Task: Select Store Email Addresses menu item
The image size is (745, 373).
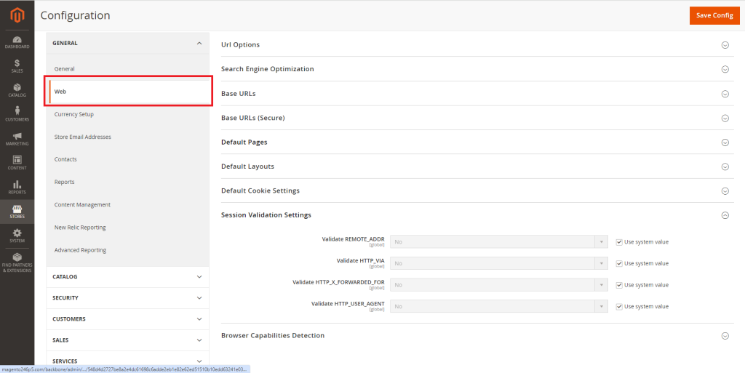Action: pos(82,137)
